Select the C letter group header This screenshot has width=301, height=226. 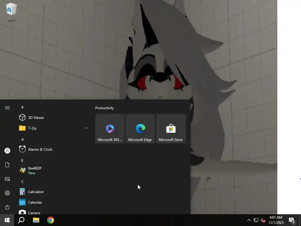(22, 182)
